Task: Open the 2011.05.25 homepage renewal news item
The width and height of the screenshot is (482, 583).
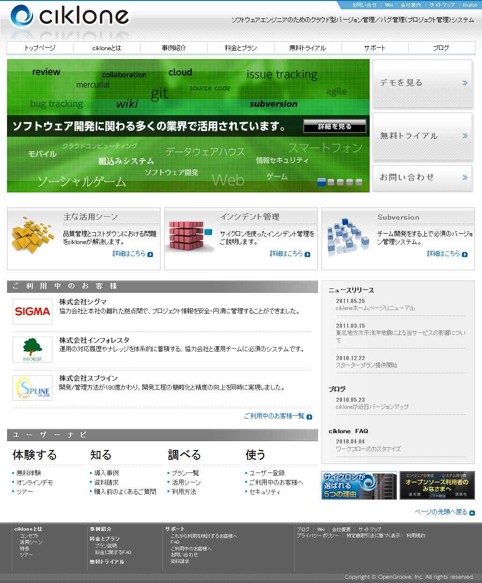Action: [x=375, y=308]
